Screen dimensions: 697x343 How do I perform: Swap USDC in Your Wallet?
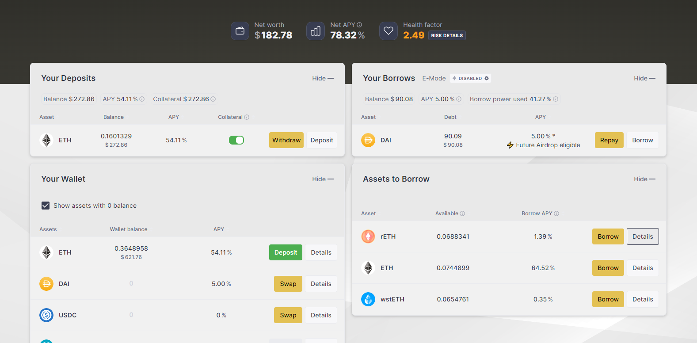tap(288, 315)
